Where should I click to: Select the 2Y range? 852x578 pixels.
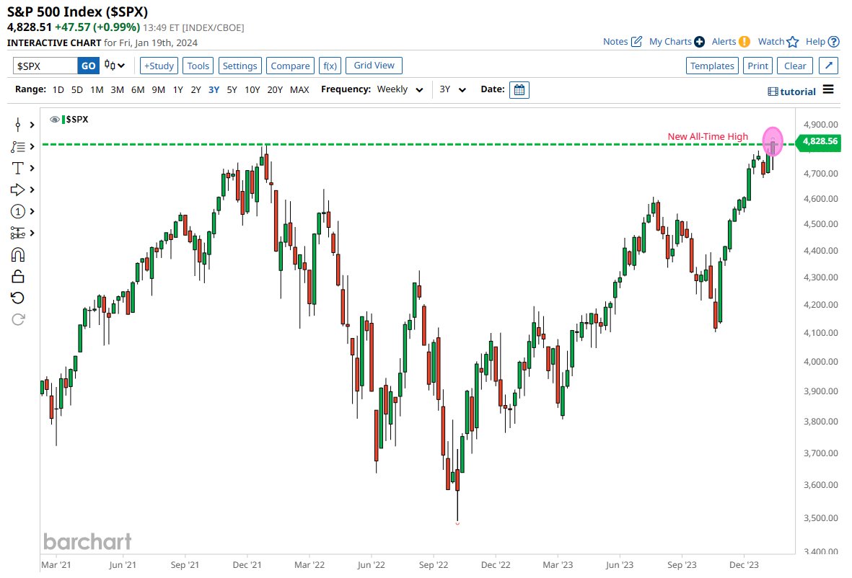tap(196, 89)
